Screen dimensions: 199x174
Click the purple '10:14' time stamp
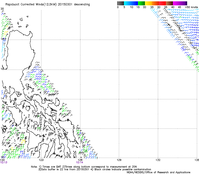(x=79, y=162)
